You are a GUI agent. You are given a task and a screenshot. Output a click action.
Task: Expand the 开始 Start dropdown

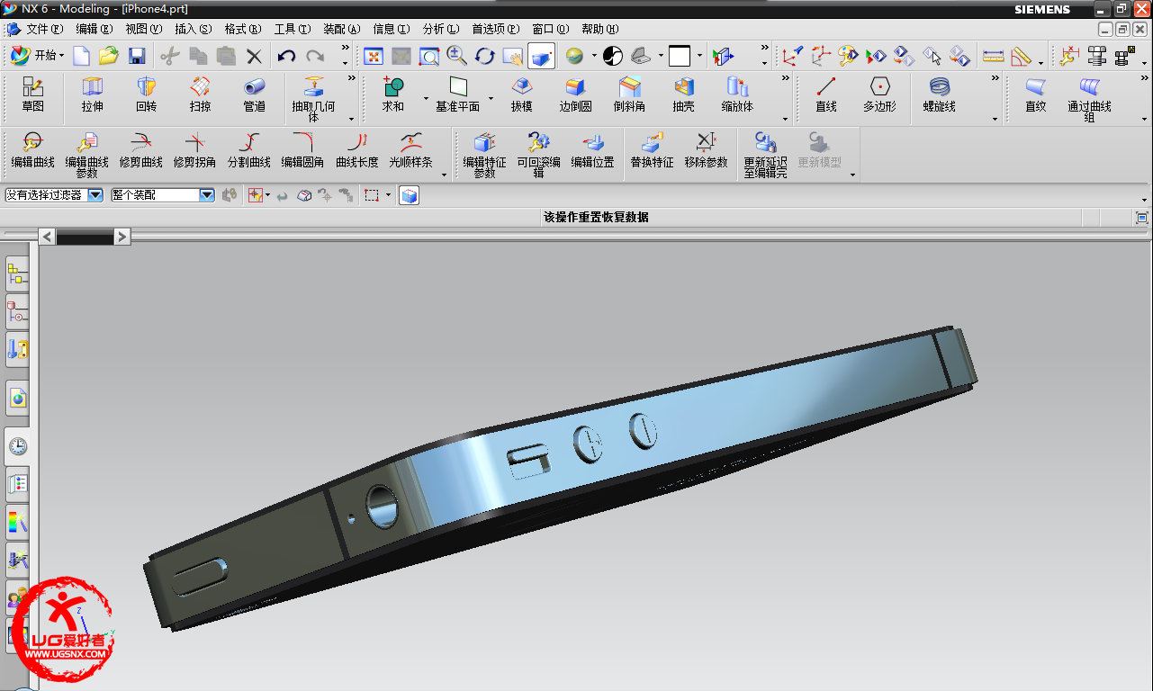point(62,56)
